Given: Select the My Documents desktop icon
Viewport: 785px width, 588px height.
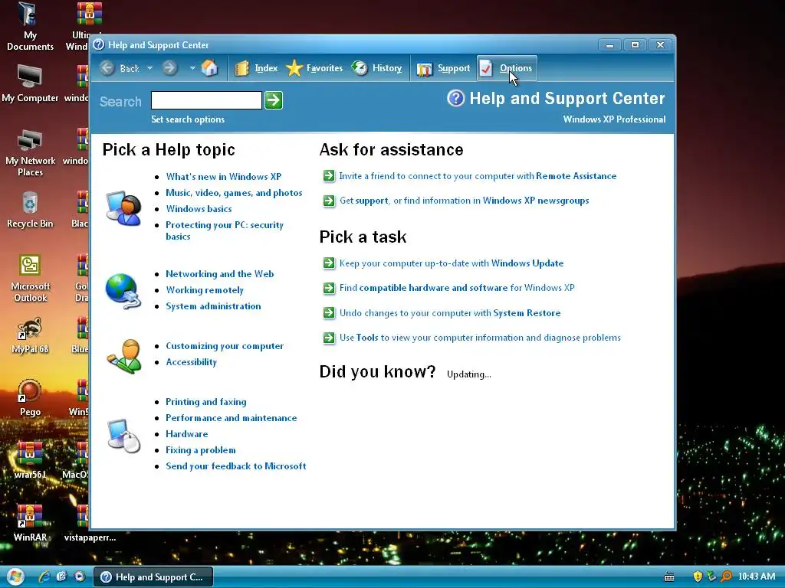Looking at the screenshot, I should [x=30, y=27].
